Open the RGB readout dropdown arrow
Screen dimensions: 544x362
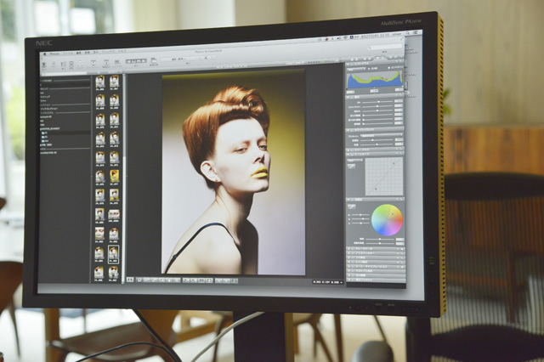click(x=342, y=283)
